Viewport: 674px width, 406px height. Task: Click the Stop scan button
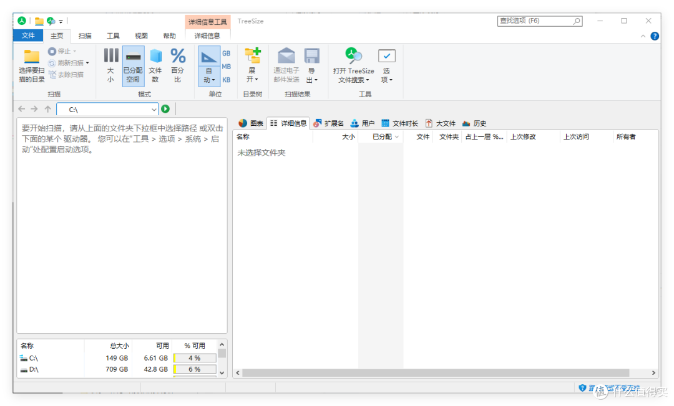pyautogui.click(x=62, y=52)
